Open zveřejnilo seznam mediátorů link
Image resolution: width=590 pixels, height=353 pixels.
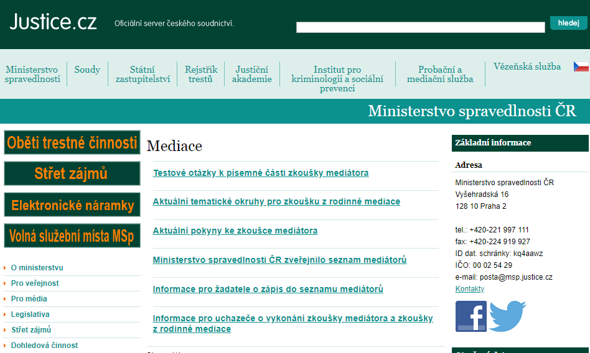tap(279, 260)
